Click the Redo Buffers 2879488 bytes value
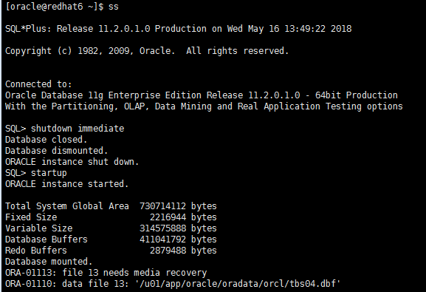Viewport: 426px width, 292px height. (183, 251)
